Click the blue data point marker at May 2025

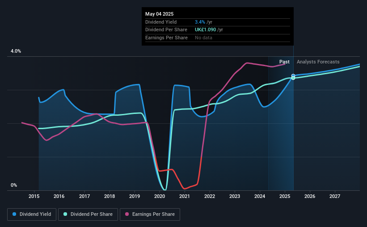[x=293, y=76]
